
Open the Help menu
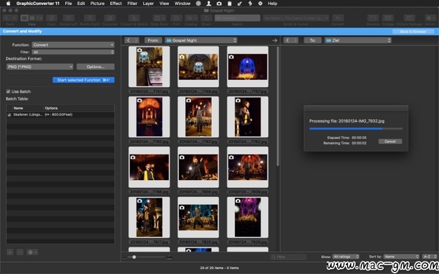272,4
